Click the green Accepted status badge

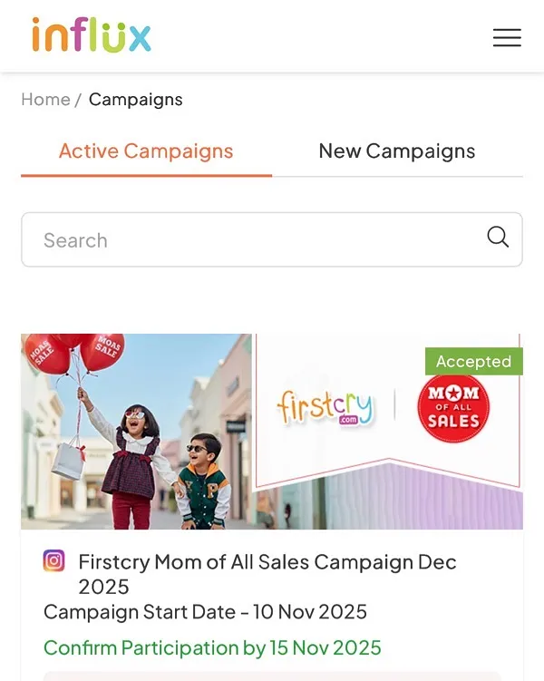[473, 361]
